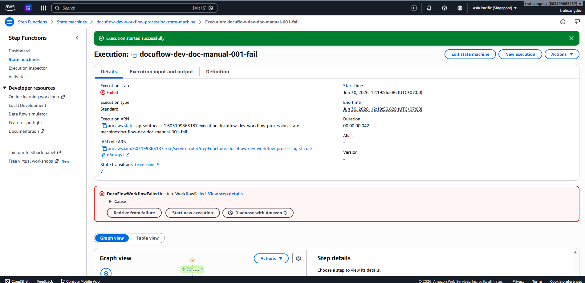The height and width of the screenshot is (283, 585).
Task: Open the help question mark icon
Action: pyautogui.click(x=445, y=8)
